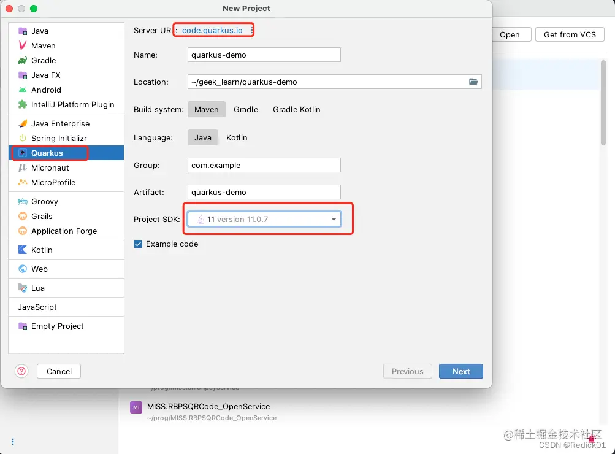The width and height of the screenshot is (615, 454).
Task: Open Server URL options menu dots
Action: click(251, 30)
